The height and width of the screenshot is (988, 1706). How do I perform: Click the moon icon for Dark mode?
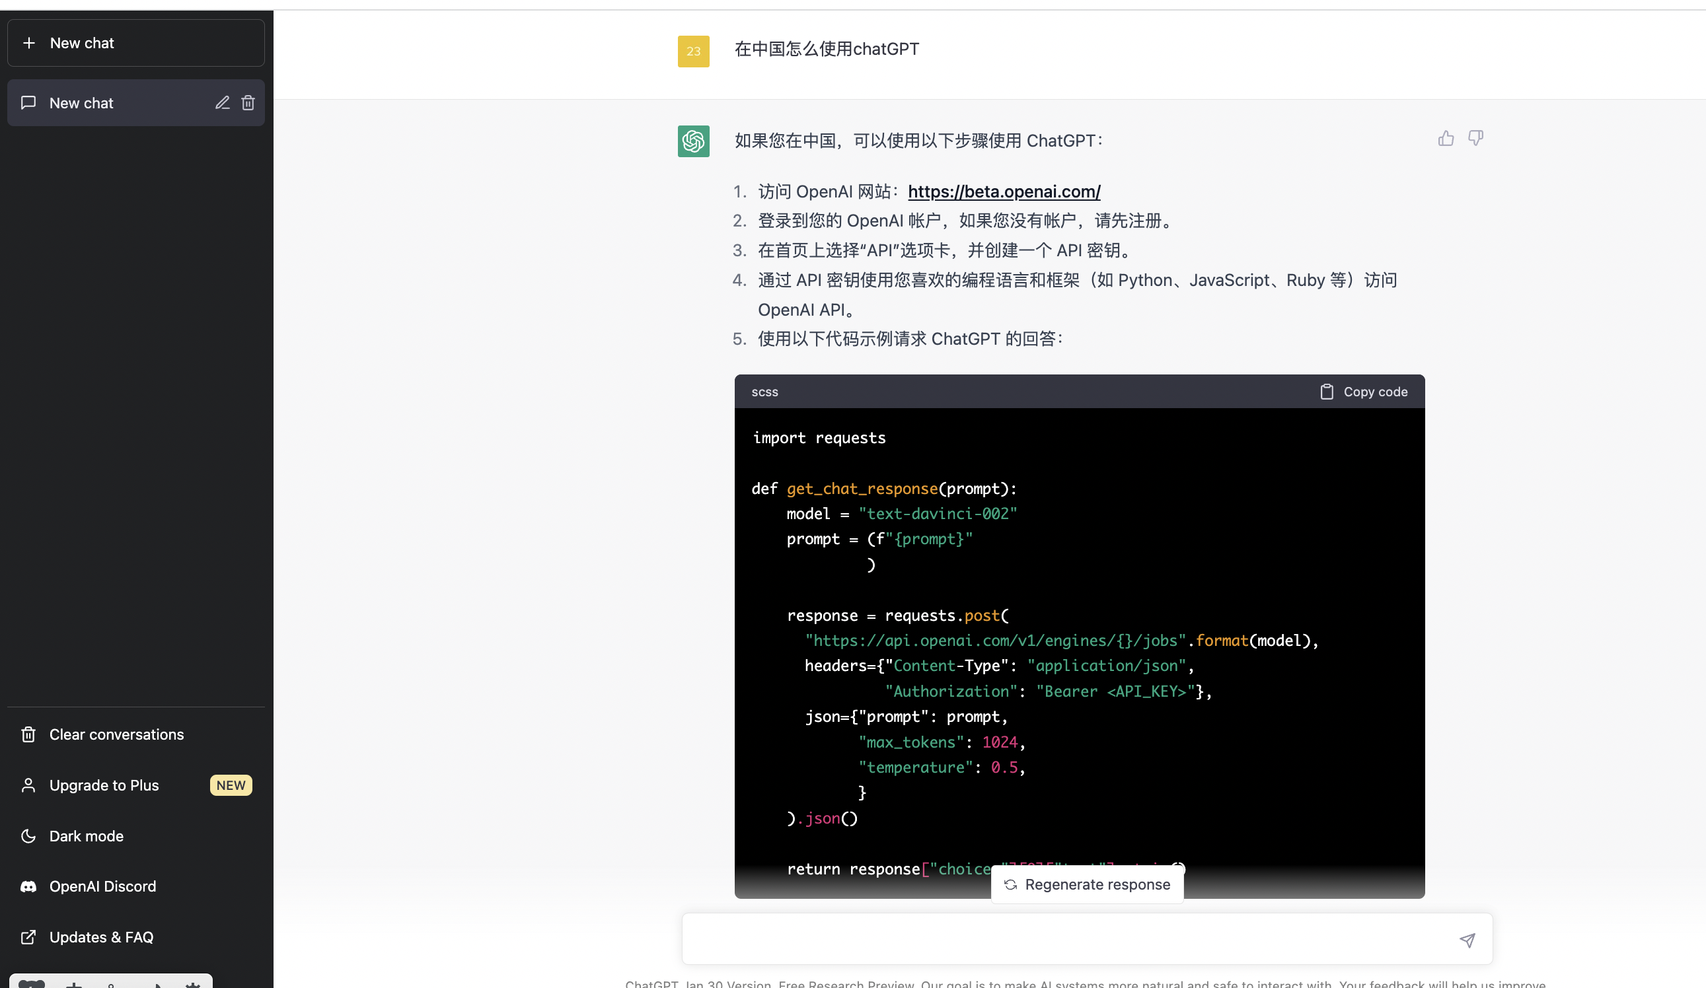[x=28, y=835]
